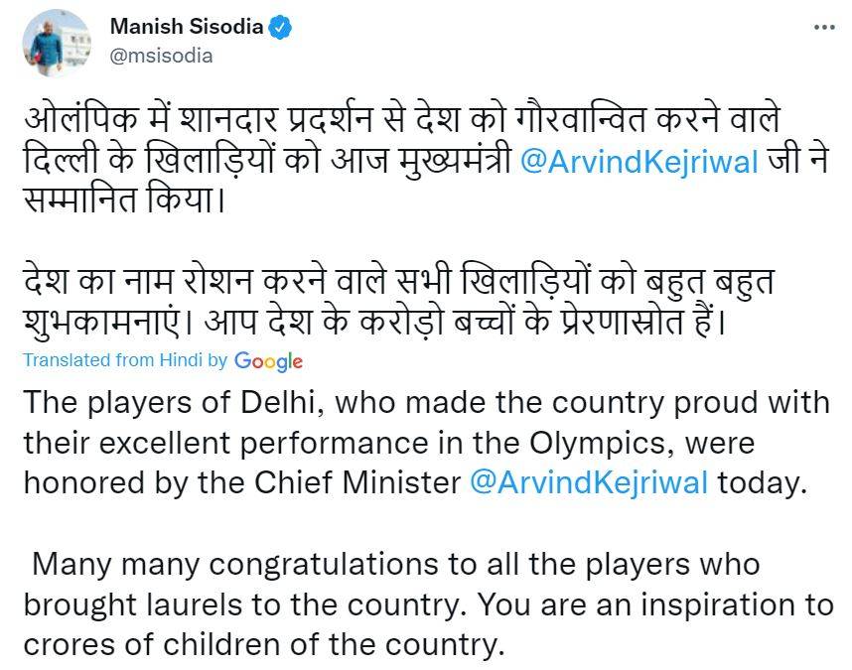Click the "Translated from Hindi by" label
852x670 pixels.
pos(125,361)
